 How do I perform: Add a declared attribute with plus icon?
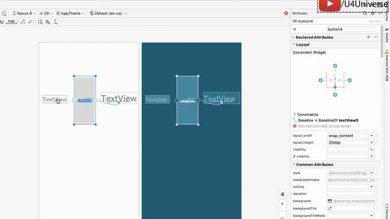tap(368, 37)
